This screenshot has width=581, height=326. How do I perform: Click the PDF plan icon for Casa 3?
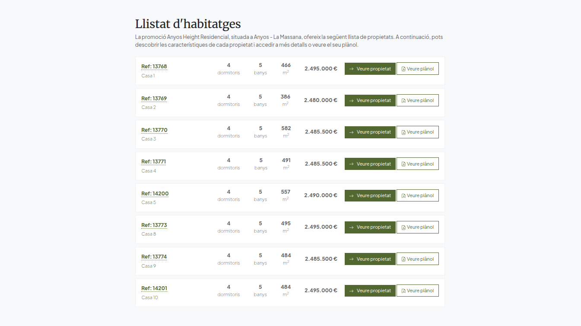pos(403,132)
